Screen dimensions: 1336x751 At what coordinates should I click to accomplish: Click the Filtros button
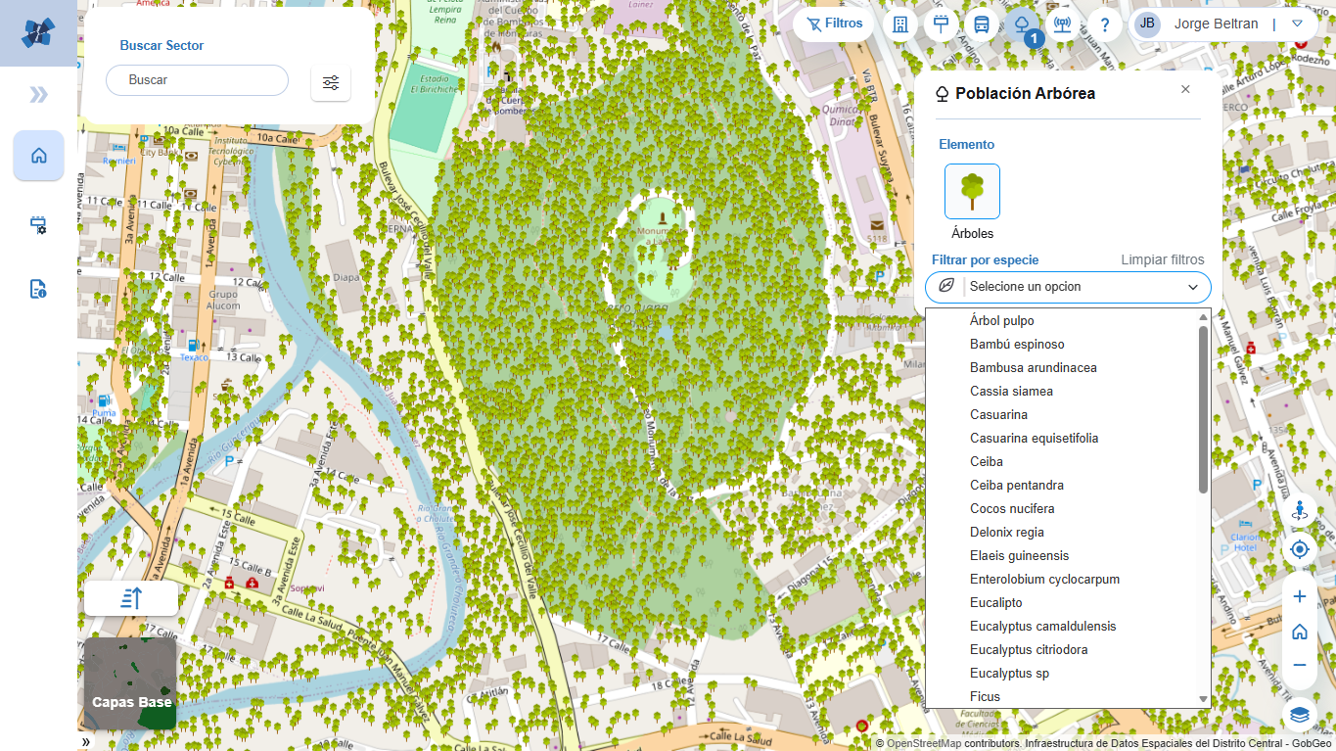pos(835,23)
